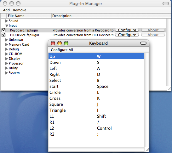The height and width of the screenshot is (153, 172).
Task: Click Keyboard window vertical scrollbar track
Action: coord(146,100)
